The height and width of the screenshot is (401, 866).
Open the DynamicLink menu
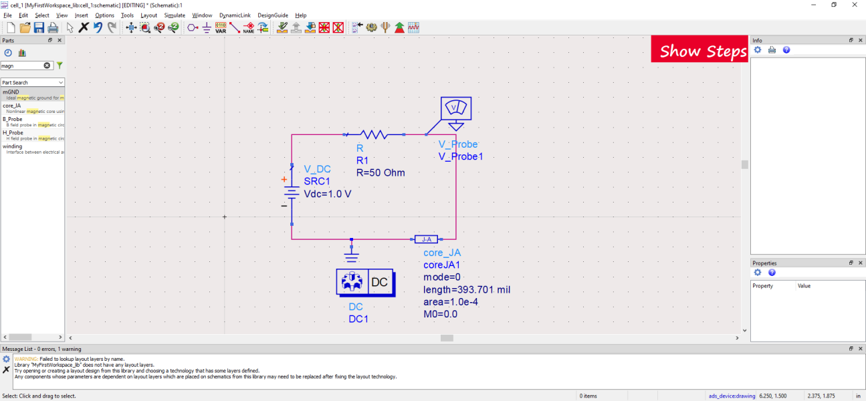pyautogui.click(x=235, y=15)
